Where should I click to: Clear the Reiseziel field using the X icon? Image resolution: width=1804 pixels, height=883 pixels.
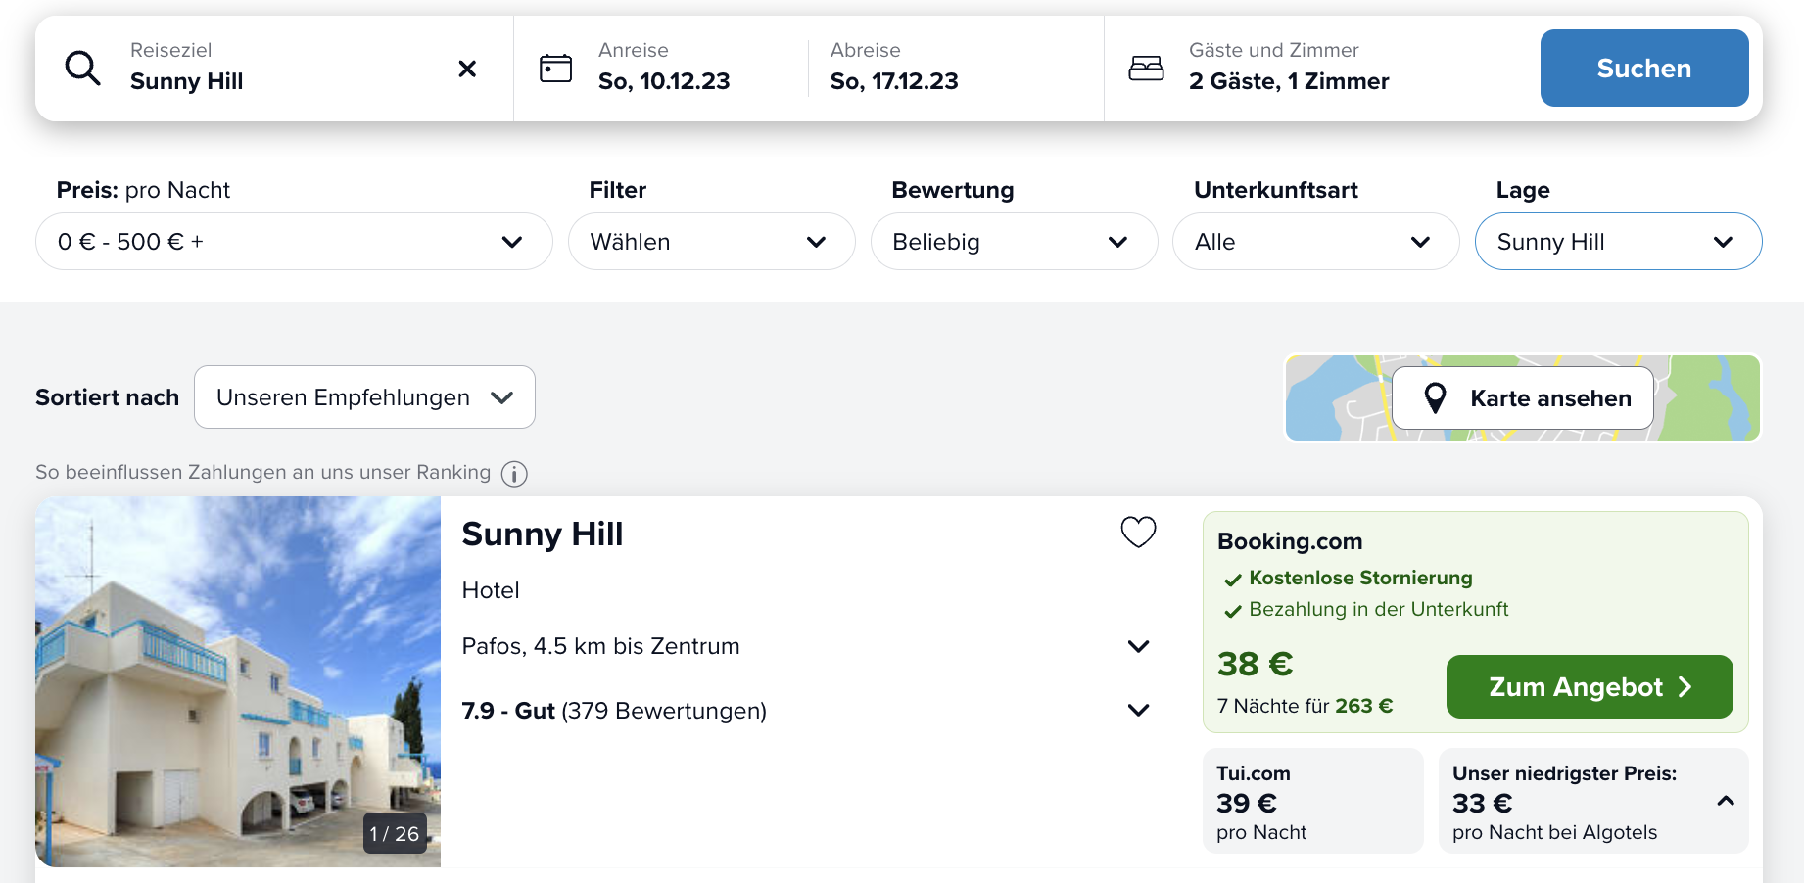467,68
